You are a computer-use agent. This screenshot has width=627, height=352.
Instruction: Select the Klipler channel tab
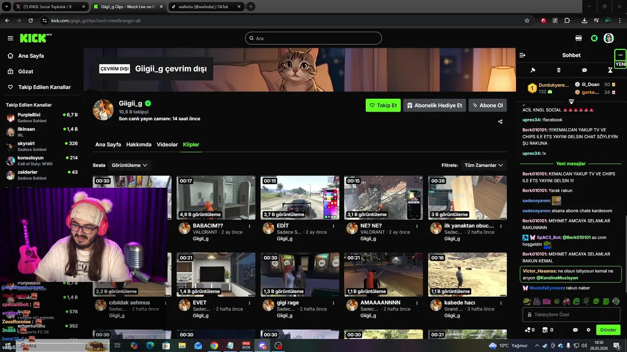coord(191,145)
